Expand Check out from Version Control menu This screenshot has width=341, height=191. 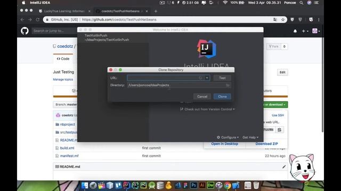coord(207,109)
